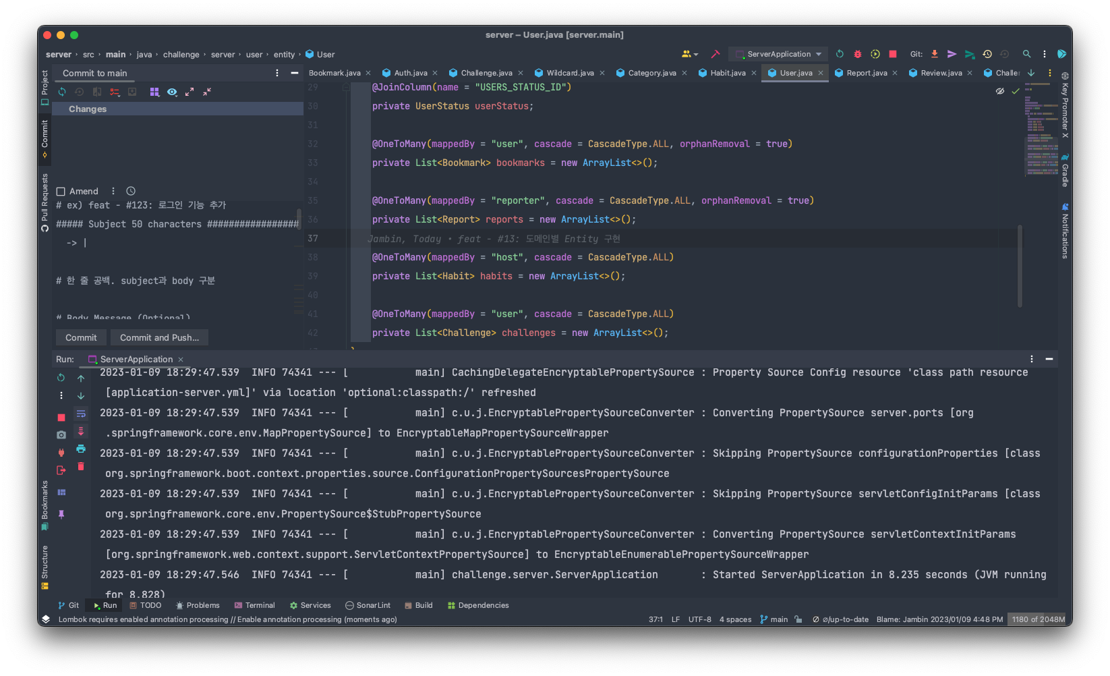Rerun ServerApplication from the Run panel
Viewport: 1110px width, 676px height.
pyautogui.click(x=61, y=378)
